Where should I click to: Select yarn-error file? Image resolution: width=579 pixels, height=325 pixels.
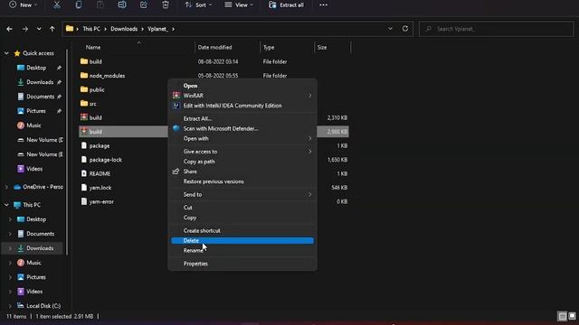[x=101, y=201]
